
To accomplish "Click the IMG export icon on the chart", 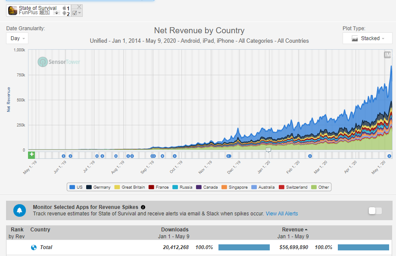I will [x=387, y=55].
